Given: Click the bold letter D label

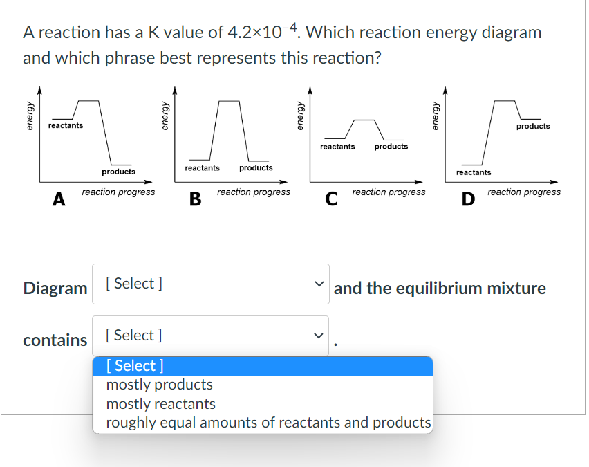Looking at the screenshot, I should 467,200.
